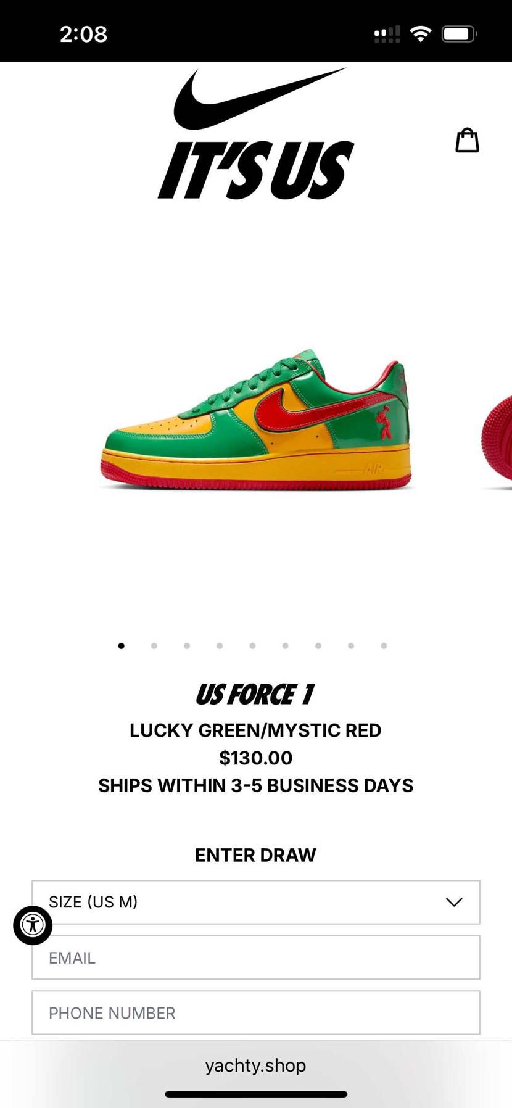The image size is (512, 1108).
Task: Select the first active carousel dot
Action: coord(122,646)
